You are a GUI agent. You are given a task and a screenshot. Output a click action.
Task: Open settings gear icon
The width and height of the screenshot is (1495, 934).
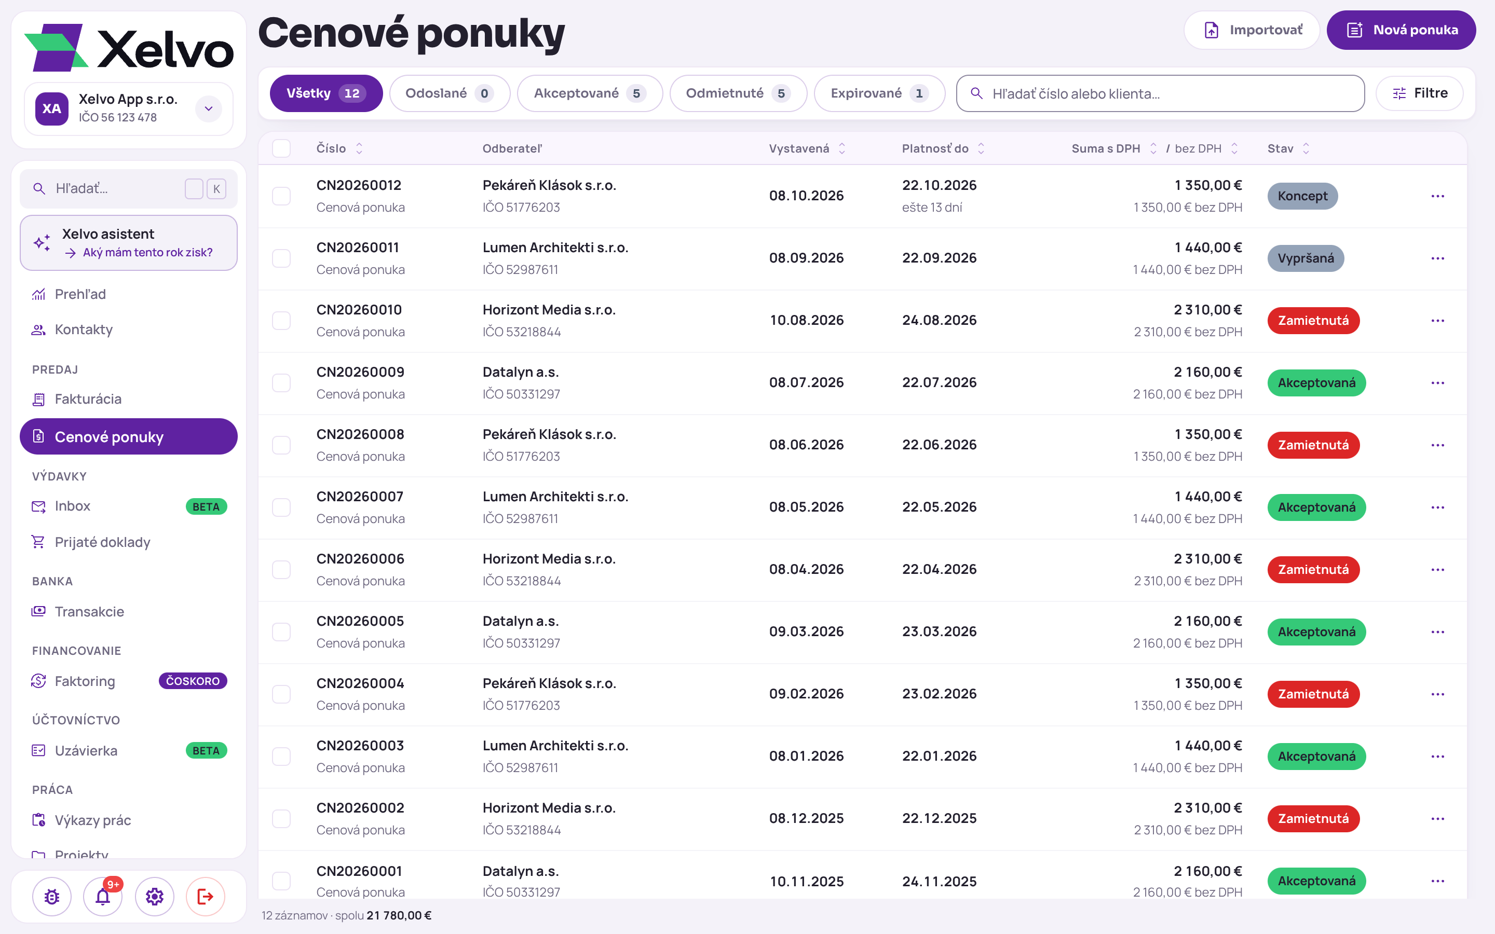tap(155, 896)
